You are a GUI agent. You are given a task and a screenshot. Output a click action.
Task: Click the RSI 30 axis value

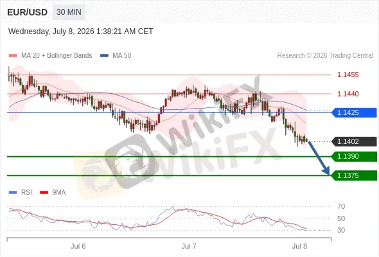click(341, 230)
